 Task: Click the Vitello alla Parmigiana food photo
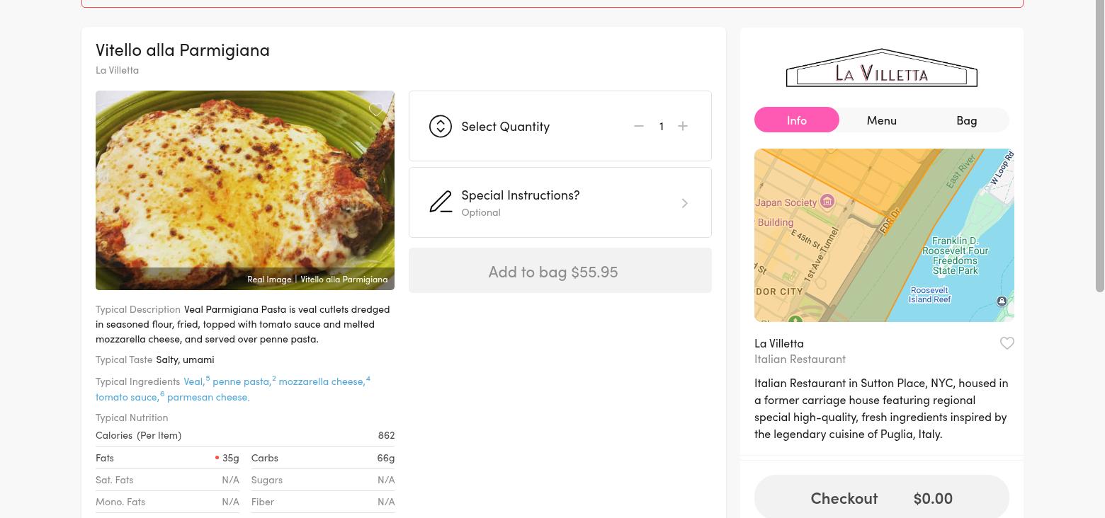pos(244,190)
